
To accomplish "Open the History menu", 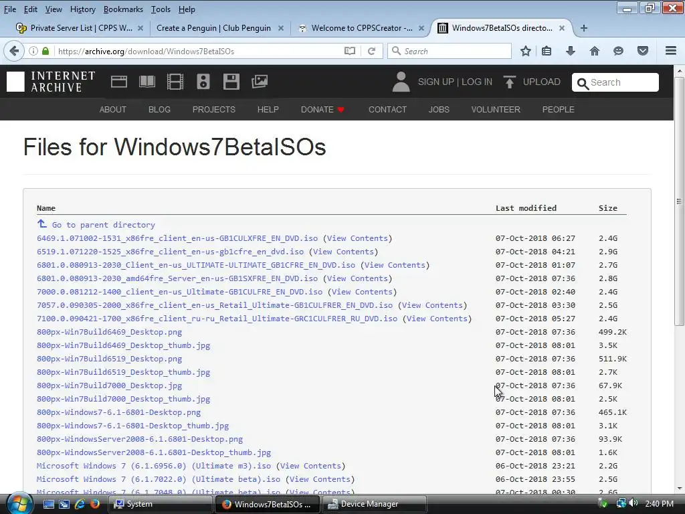I will click(x=82, y=9).
